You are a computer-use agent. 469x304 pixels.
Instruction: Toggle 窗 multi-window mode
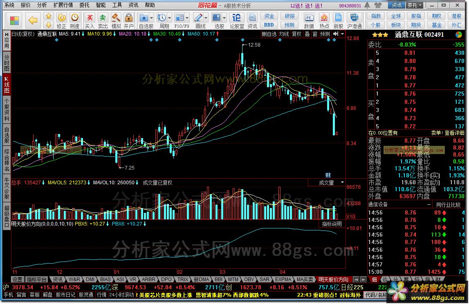pyautogui.click(x=315, y=34)
